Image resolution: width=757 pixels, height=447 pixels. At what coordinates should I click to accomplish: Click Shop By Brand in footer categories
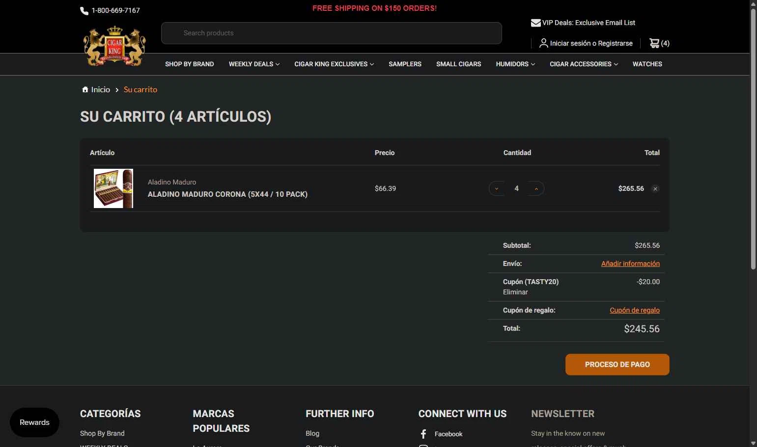click(102, 433)
